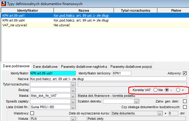Select the row KPN art.89 ust1
The height and width of the screenshot is (121, 189).
pos(95,16)
